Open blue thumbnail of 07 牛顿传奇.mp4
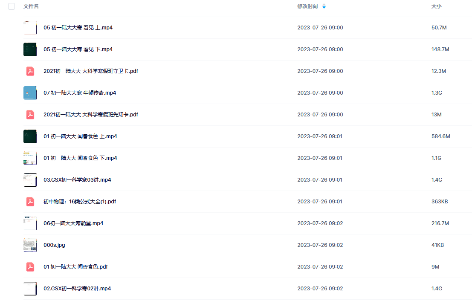472x301 pixels. (x=30, y=93)
